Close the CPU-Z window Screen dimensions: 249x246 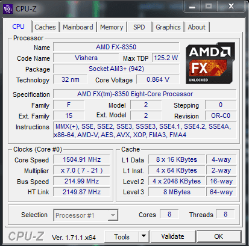[231, 7]
